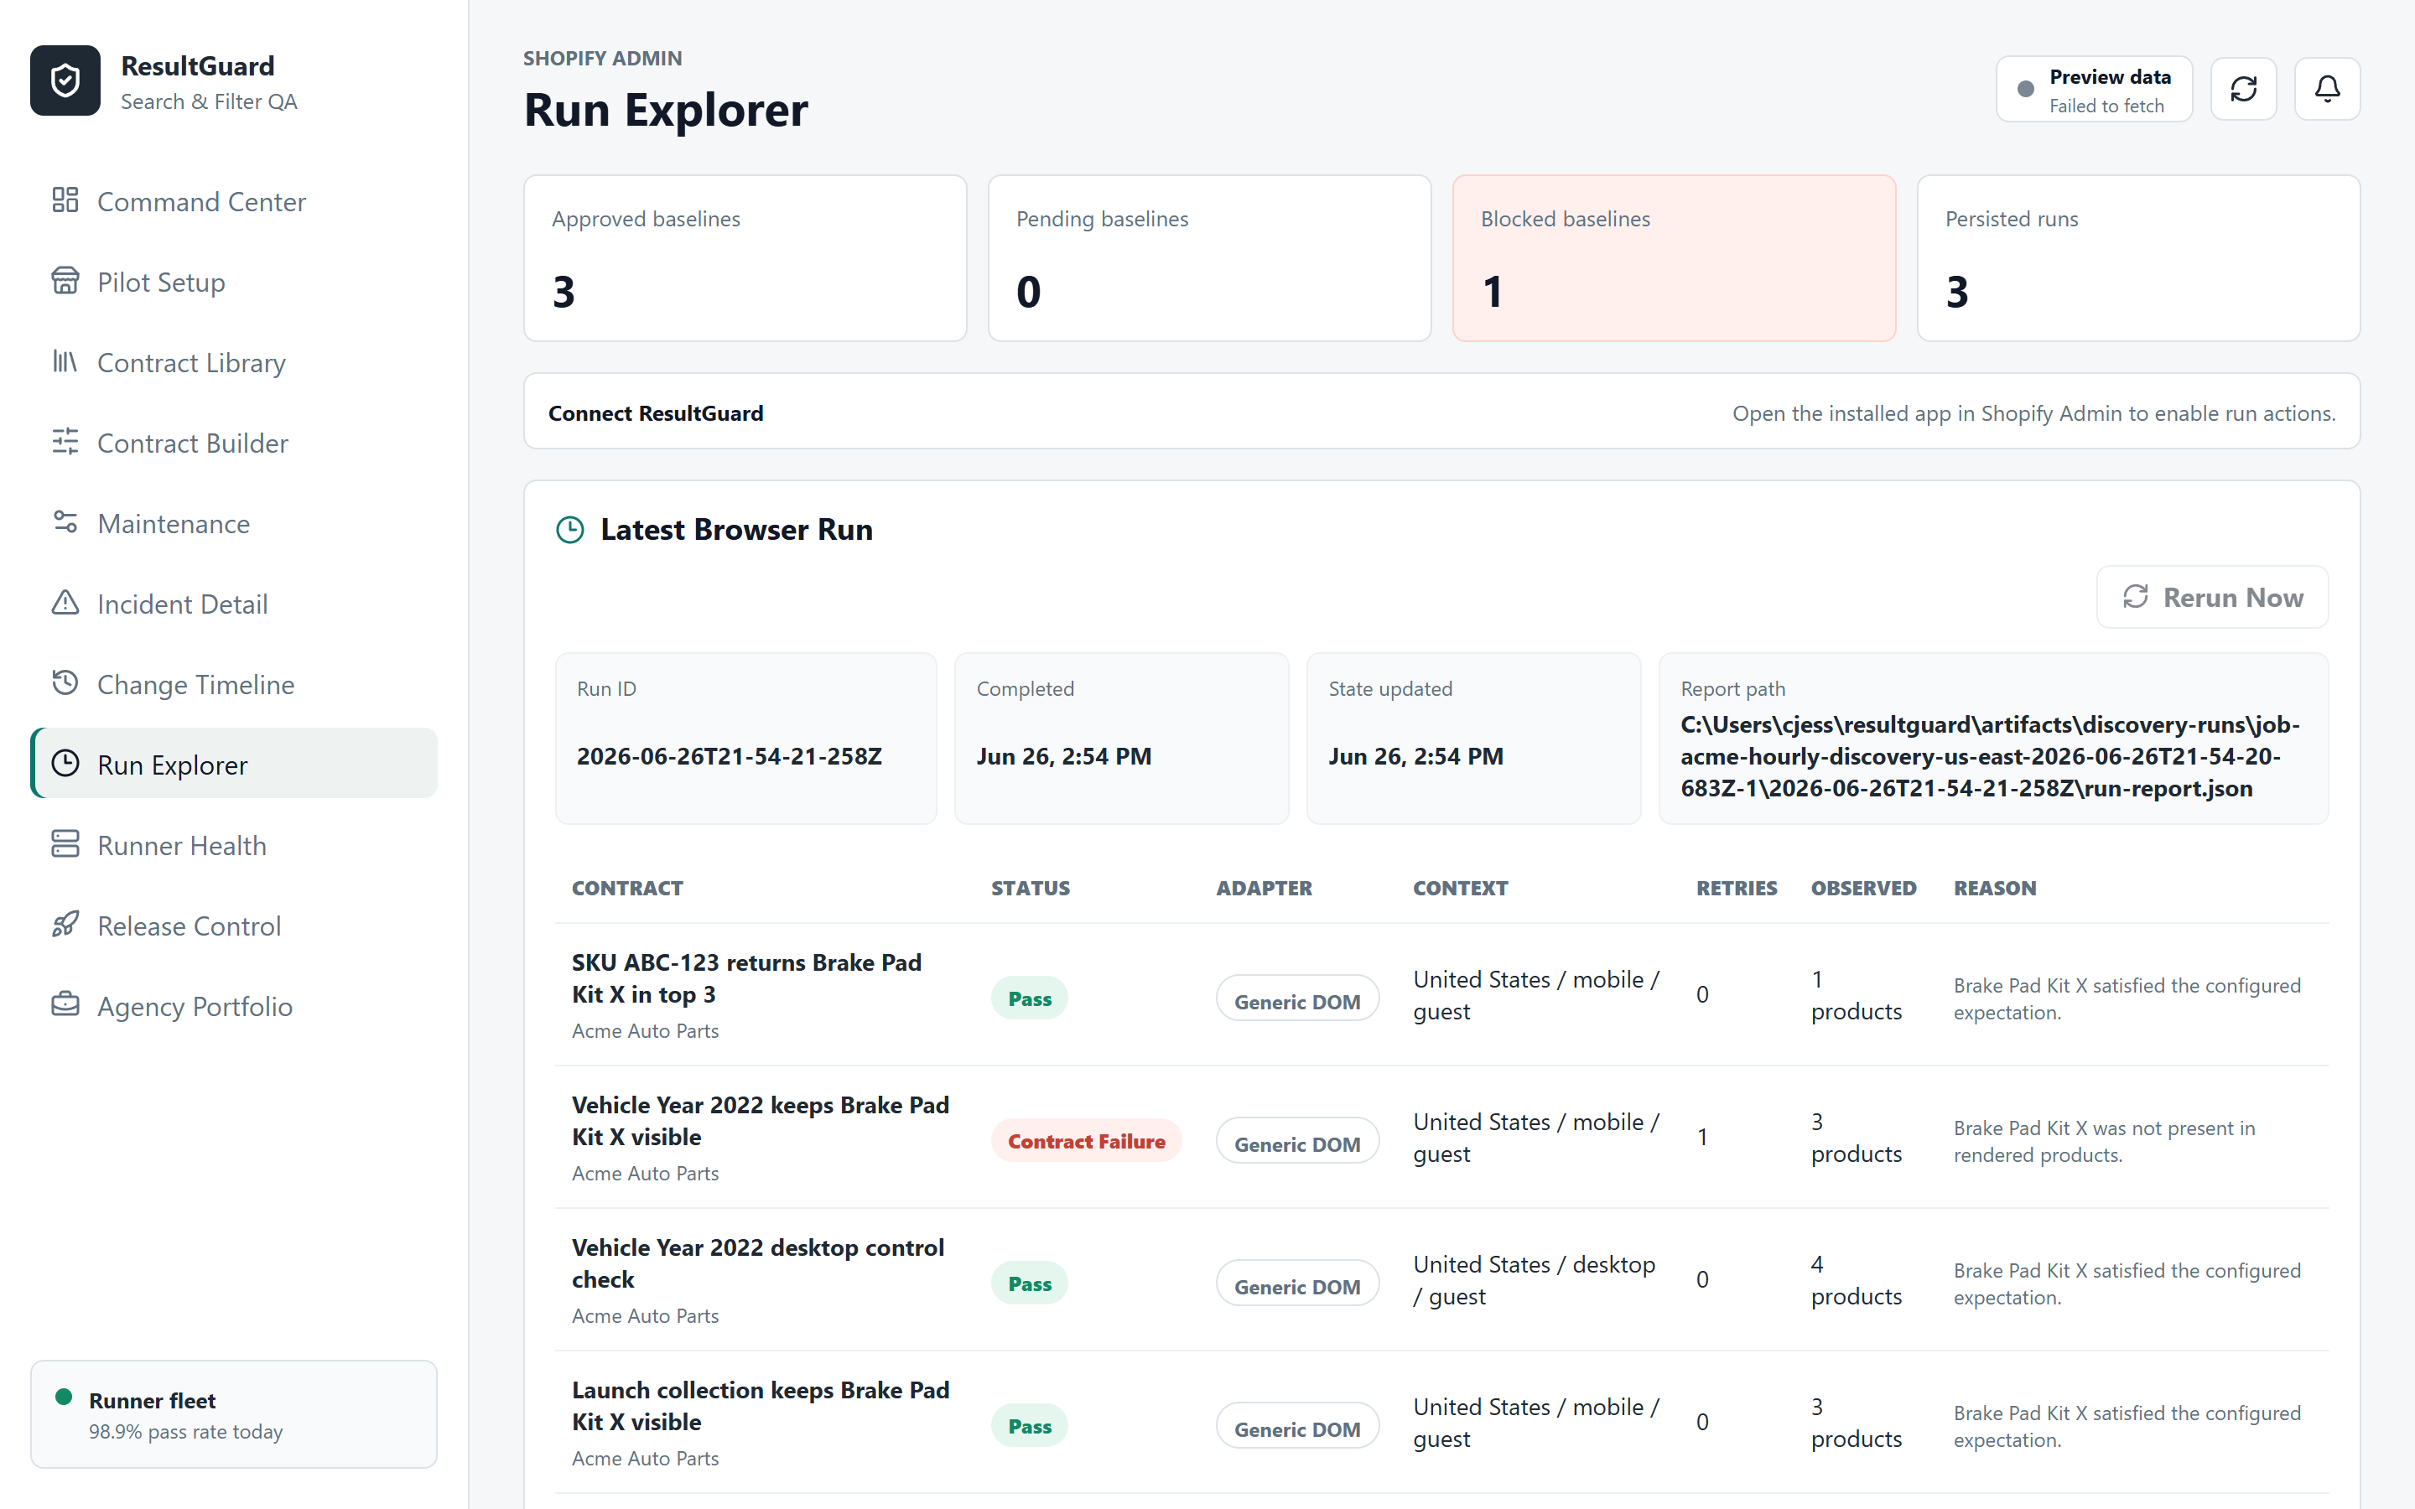Click the Runner Health server icon
The height and width of the screenshot is (1509, 2415).
pos(65,844)
